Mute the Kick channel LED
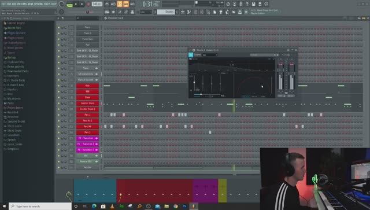This screenshot has height=210, width=370. (59, 86)
